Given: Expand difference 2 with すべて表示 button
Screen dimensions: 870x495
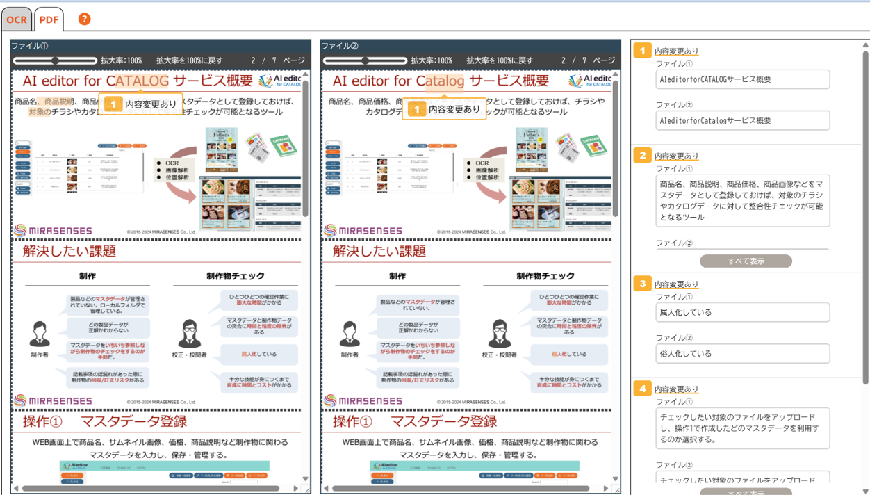Looking at the screenshot, I should [746, 261].
